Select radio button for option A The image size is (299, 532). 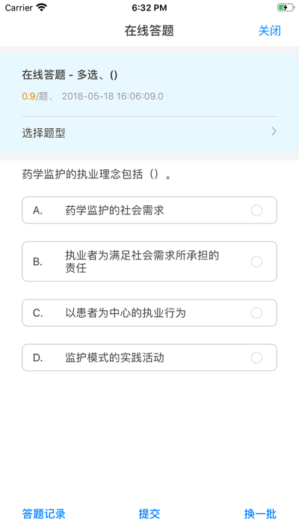pyautogui.click(x=256, y=211)
